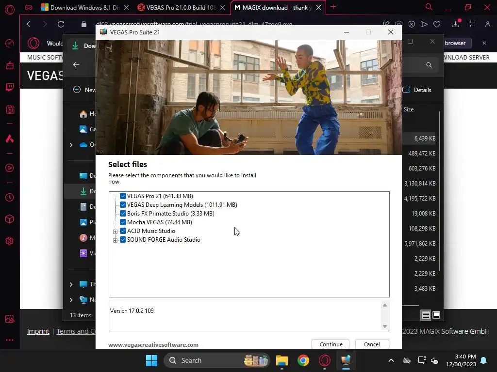Show hidden system tray icons chevron
This screenshot has height=372, width=497.
point(391,360)
